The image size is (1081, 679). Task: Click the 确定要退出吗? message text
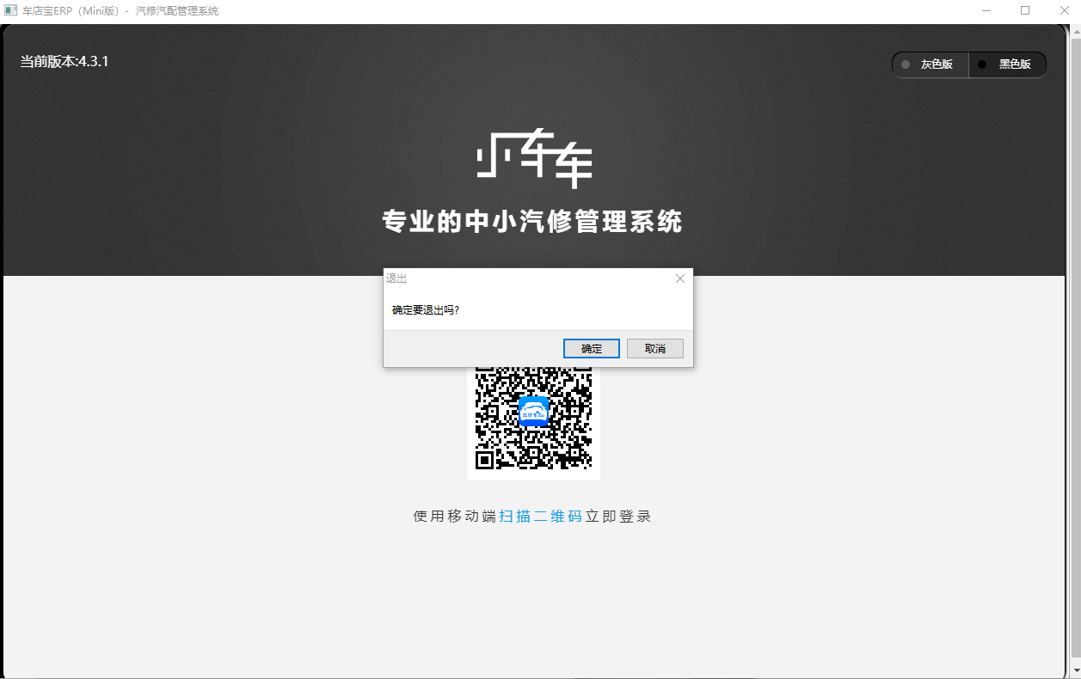[426, 310]
